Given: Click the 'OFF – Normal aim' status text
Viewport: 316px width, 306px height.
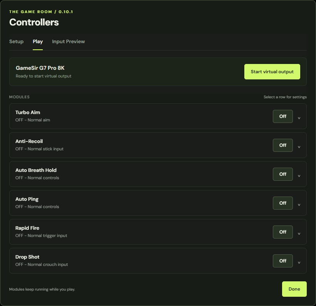Looking at the screenshot, I should [x=33, y=120].
